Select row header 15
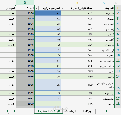This screenshot has height=115, width=121. pyautogui.click(x=118, y=85)
